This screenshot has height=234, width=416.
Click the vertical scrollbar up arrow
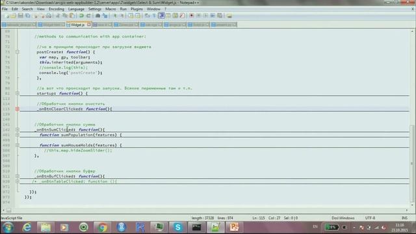coord(412,31)
